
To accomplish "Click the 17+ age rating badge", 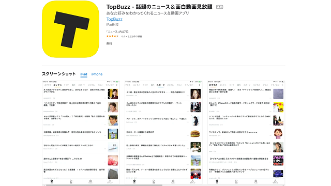I will pyautogui.click(x=219, y=7).
